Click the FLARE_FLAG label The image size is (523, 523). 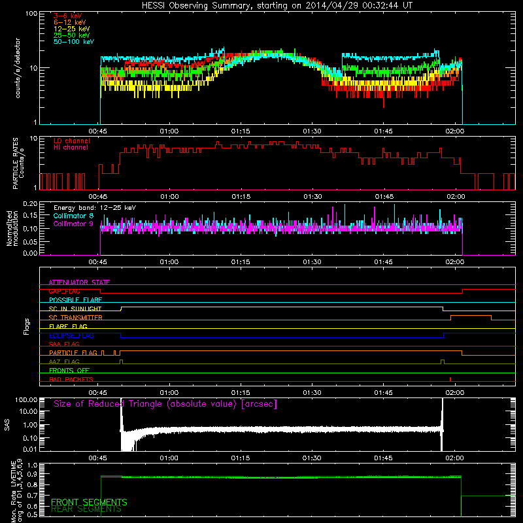[68, 326]
